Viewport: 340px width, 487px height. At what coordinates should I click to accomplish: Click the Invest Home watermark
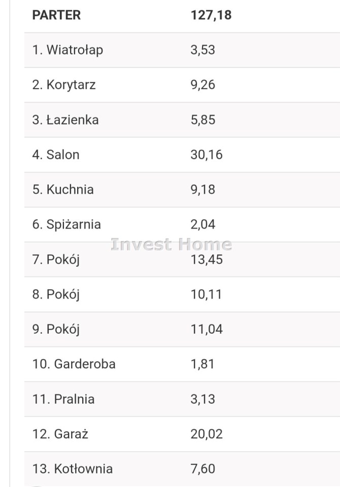[171, 245]
